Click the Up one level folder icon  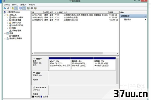pos(13,8)
